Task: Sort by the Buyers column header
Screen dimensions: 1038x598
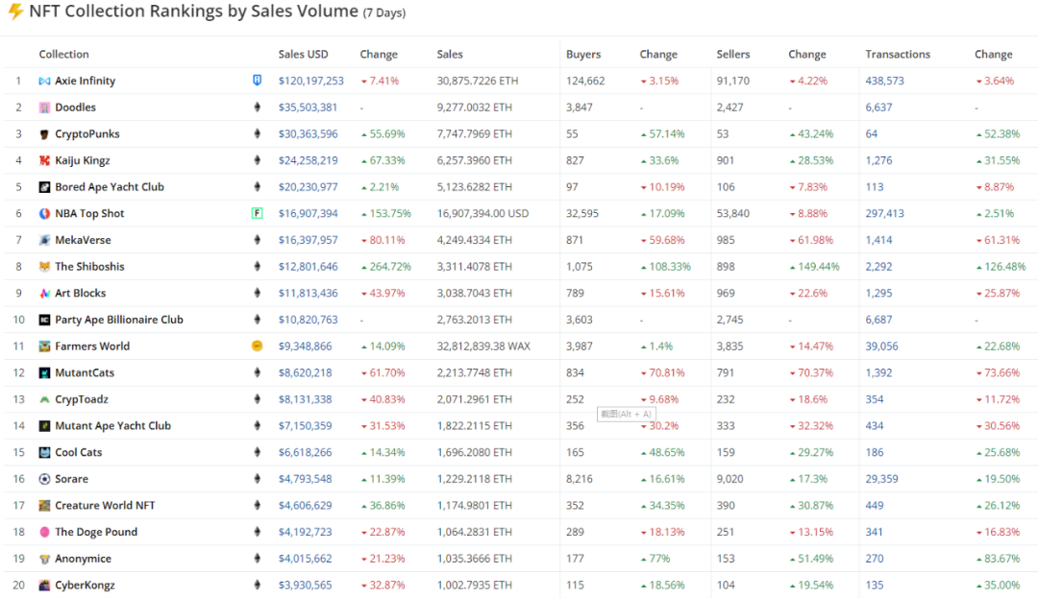Action: click(x=583, y=54)
